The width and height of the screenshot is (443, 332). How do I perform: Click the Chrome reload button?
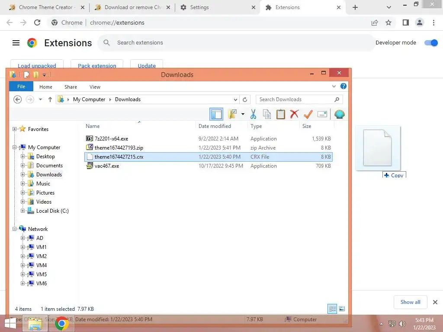[37, 22]
